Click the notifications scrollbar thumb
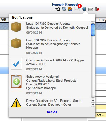 click(93, 30)
